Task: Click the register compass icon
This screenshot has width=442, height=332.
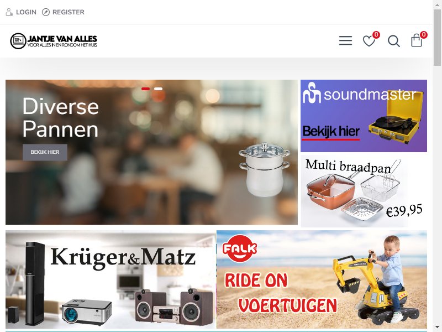Action: click(x=46, y=12)
